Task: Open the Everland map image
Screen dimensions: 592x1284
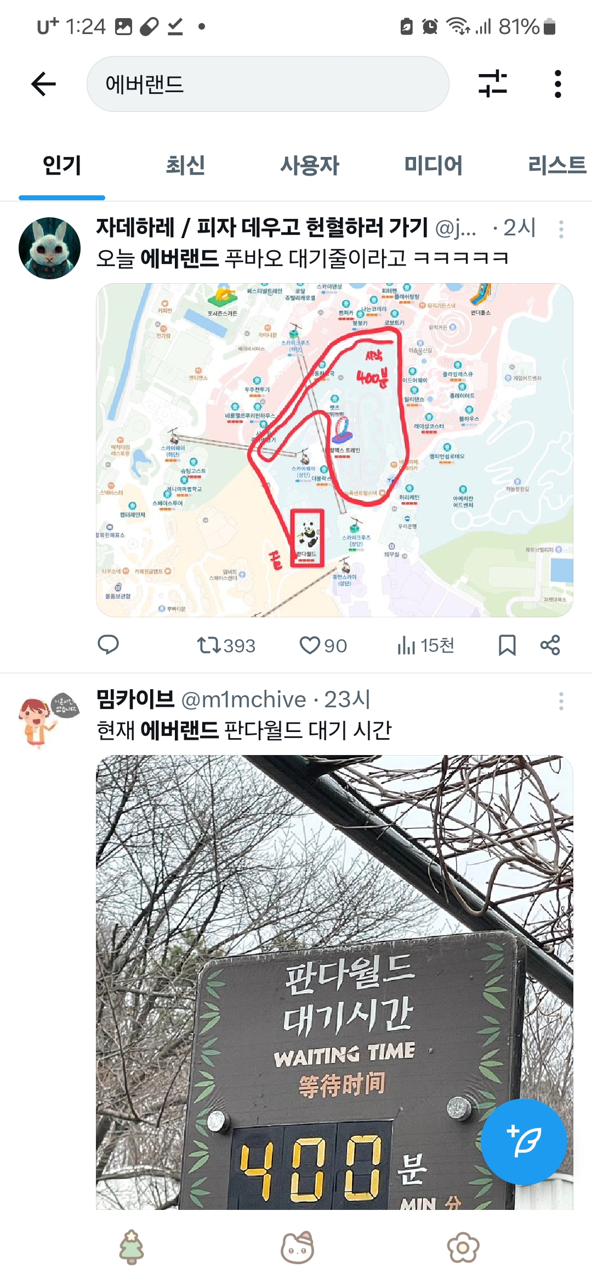Action: [x=334, y=450]
